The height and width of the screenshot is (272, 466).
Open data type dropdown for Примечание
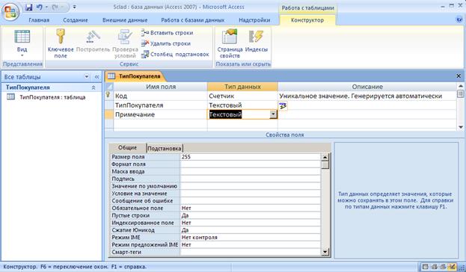[x=273, y=114]
